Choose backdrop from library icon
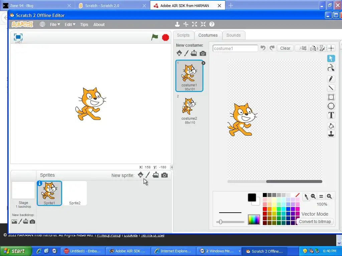Image resolution: width=342 pixels, height=256 pixels. coord(14,222)
